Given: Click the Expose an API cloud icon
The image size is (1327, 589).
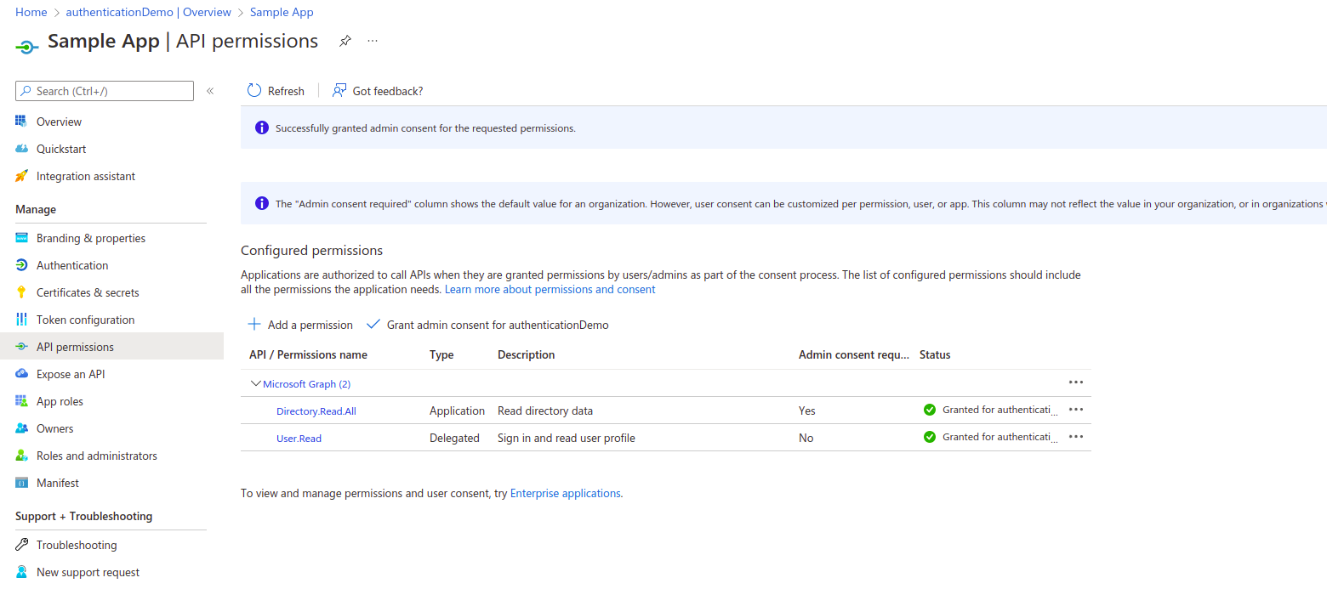Looking at the screenshot, I should (x=22, y=374).
